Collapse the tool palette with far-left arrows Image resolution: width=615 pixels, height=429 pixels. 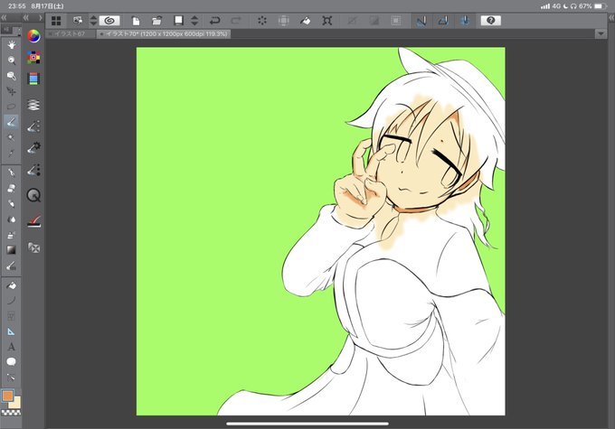[4, 18]
